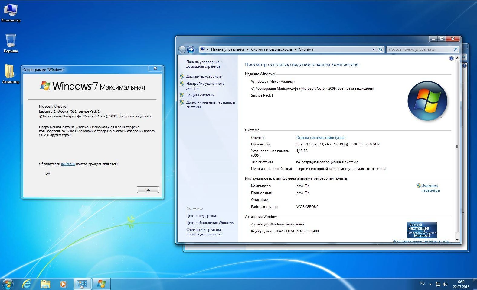The height and width of the screenshot is (290, 477).
Task: Open Help with the question mark icon
Action: click(x=451, y=58)
